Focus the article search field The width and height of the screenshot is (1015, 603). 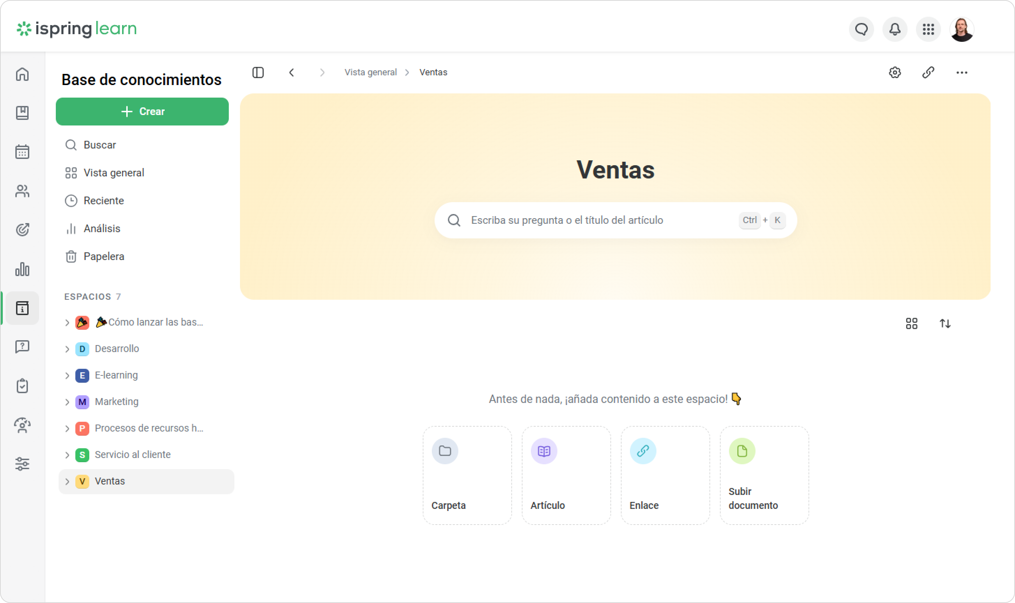(x=602, y=220)
